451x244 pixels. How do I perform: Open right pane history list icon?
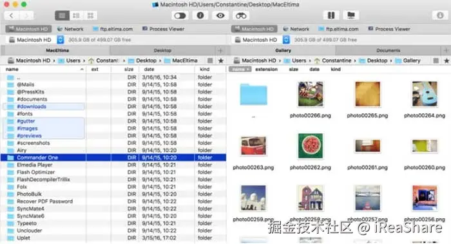tap(436, 61)
